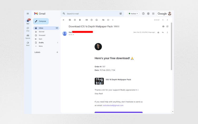
Task: Open Gmail settings gear
Action: pyautogui.click(x=148, y=14)
